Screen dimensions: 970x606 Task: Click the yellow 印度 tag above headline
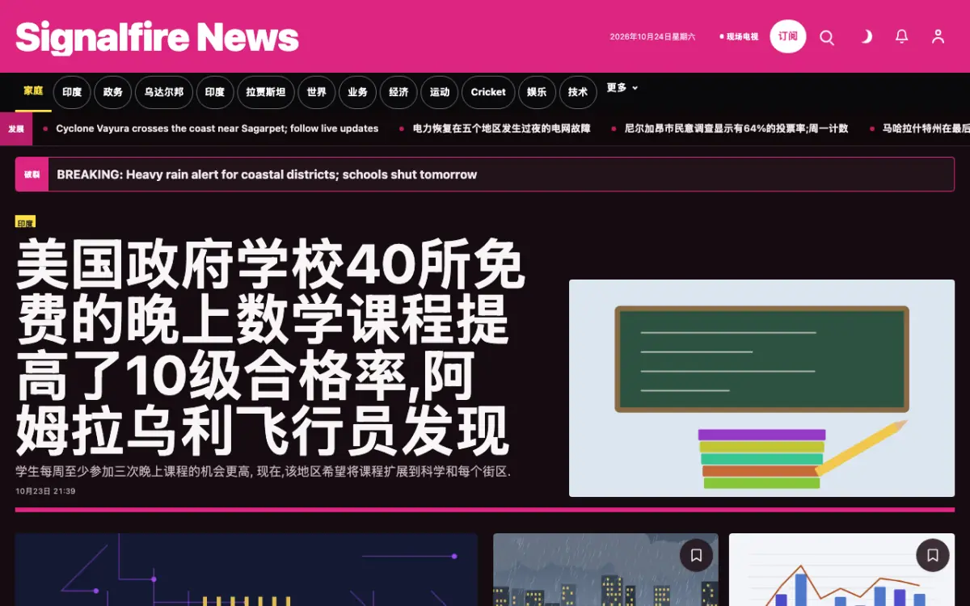coord(25,223)
